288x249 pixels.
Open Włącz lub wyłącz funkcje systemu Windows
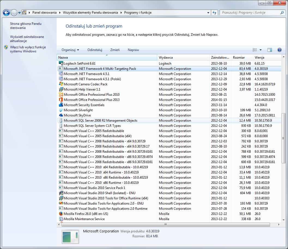pyautogui.click(x=28, y=49)
